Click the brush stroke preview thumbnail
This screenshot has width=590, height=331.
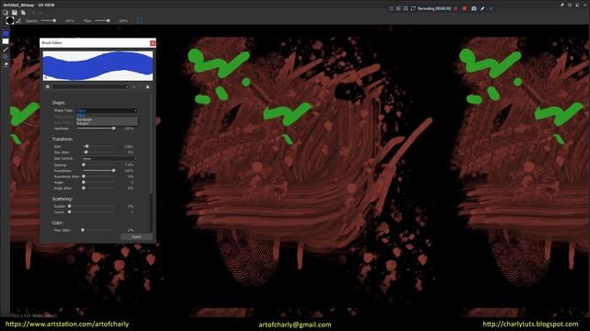click(x=98, y=66)
